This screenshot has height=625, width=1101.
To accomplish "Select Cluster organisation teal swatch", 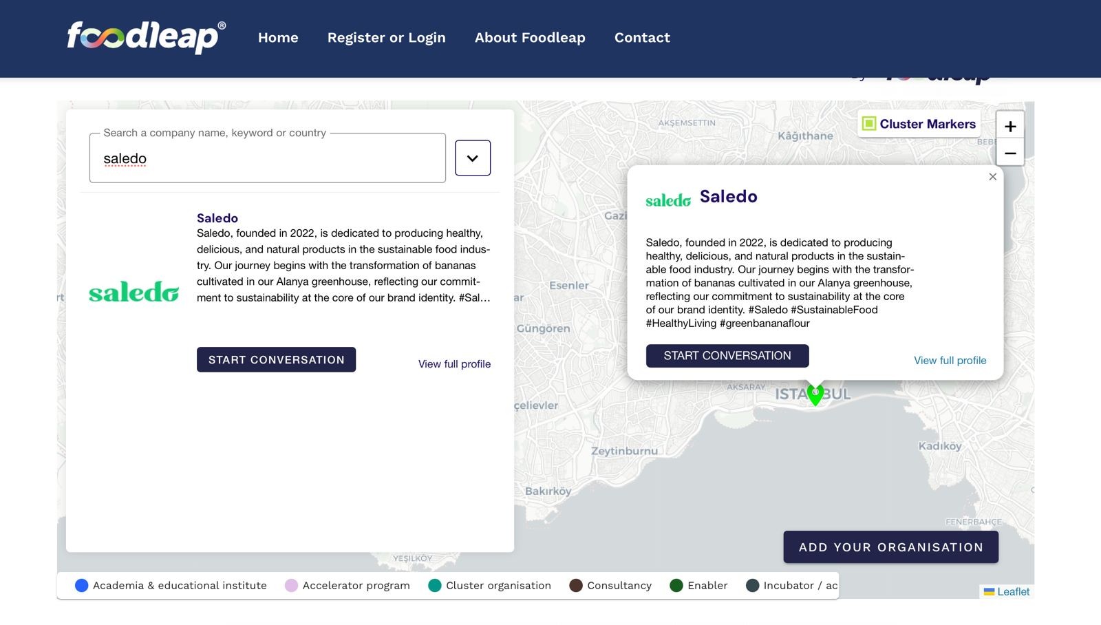I will tap(435, 586).
